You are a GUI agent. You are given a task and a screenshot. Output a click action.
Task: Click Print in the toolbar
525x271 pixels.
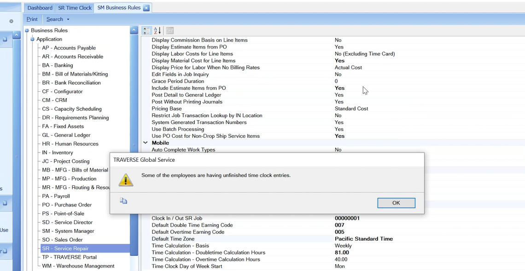(x=32, y=19)
